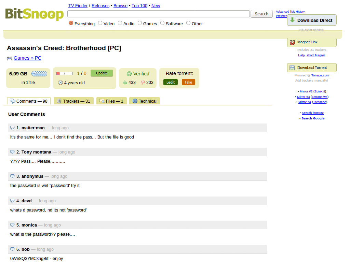Open Mirror #3 link
The image size is (350, 262).
tap(304, 97)
